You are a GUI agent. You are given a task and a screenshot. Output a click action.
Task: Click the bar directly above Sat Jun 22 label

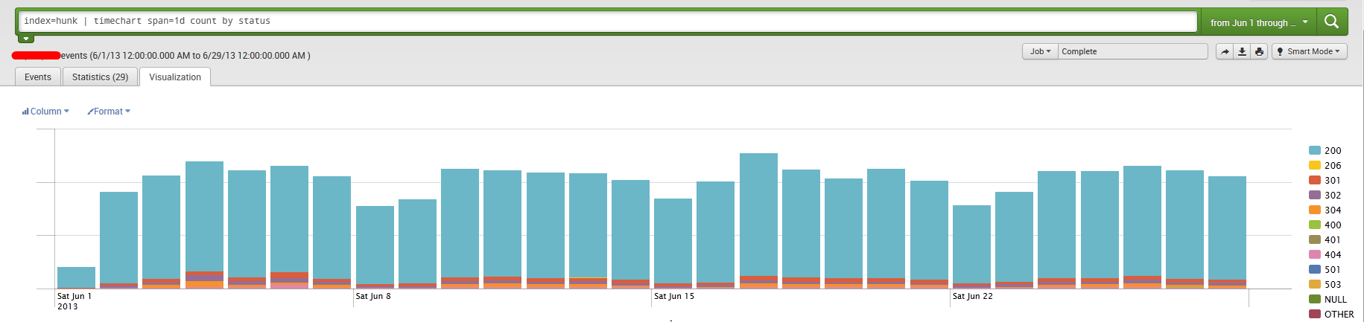click(x=971, y=247)
